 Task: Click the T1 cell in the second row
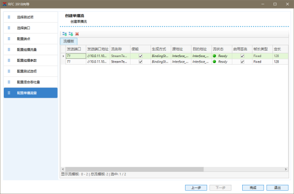76,62
